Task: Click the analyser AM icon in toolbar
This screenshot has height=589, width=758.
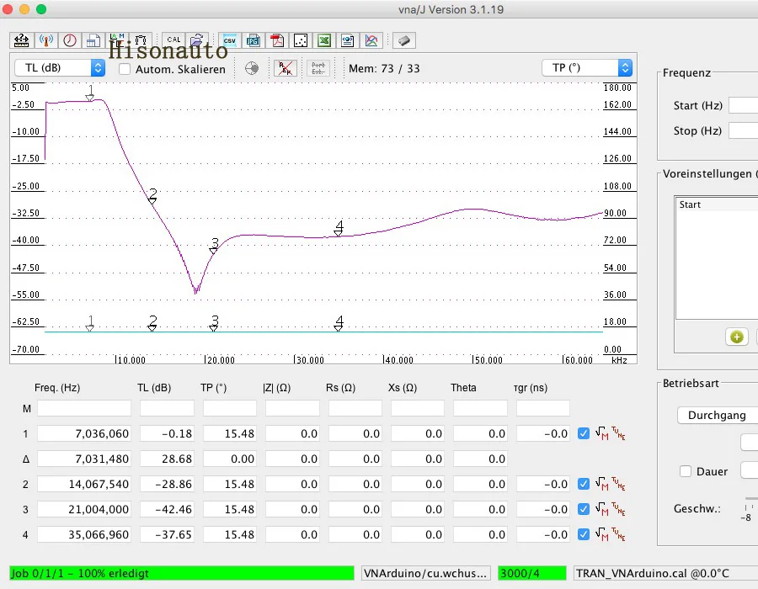Action: pyautogui.click(x=117, y=40)
